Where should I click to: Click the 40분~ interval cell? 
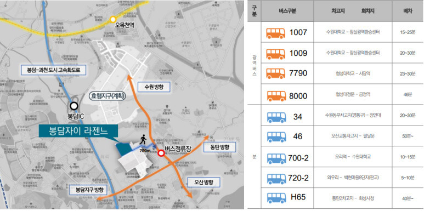(x=408, y=198)
